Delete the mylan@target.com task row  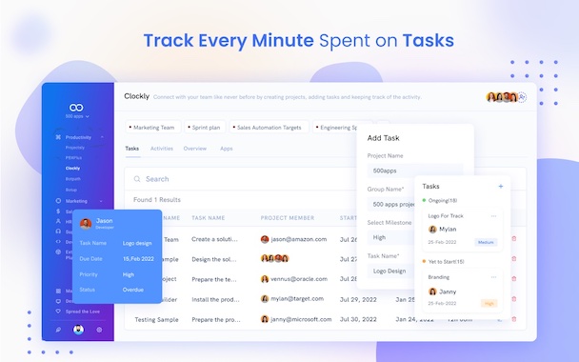click(x=514, y=299)
